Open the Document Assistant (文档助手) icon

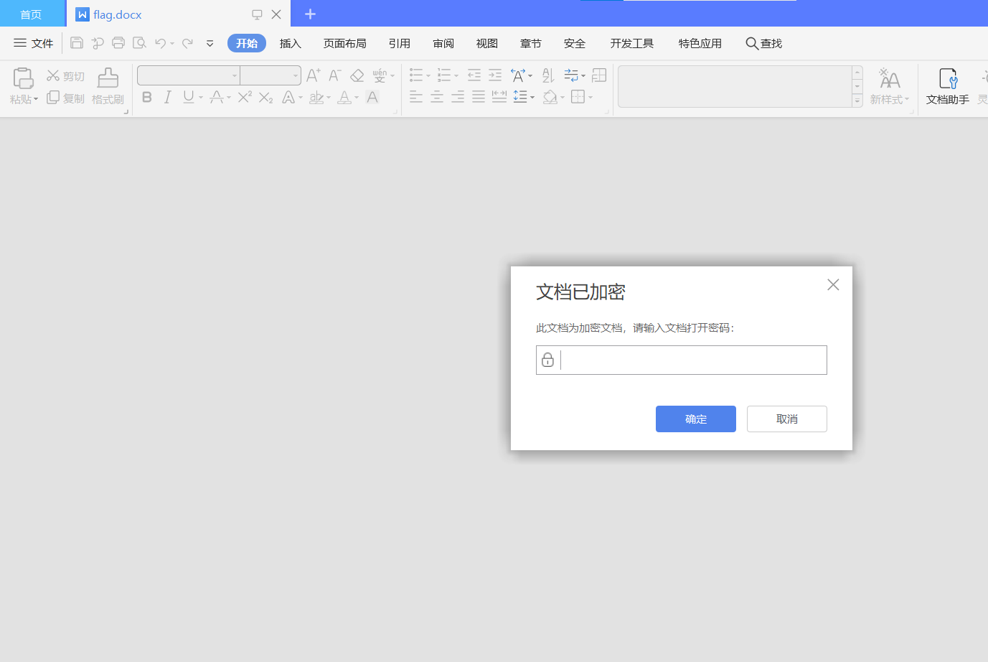[948, 78]
